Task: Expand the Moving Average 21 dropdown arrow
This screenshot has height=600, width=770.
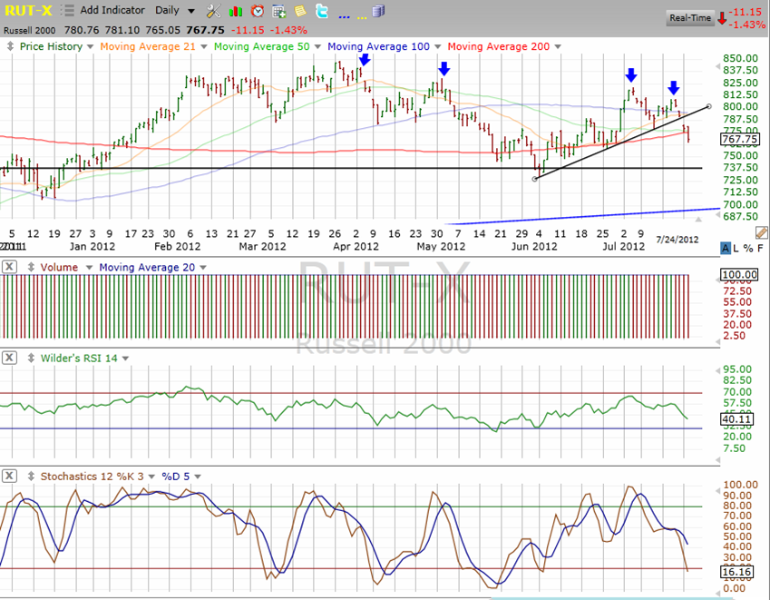Action: (204, 47)
